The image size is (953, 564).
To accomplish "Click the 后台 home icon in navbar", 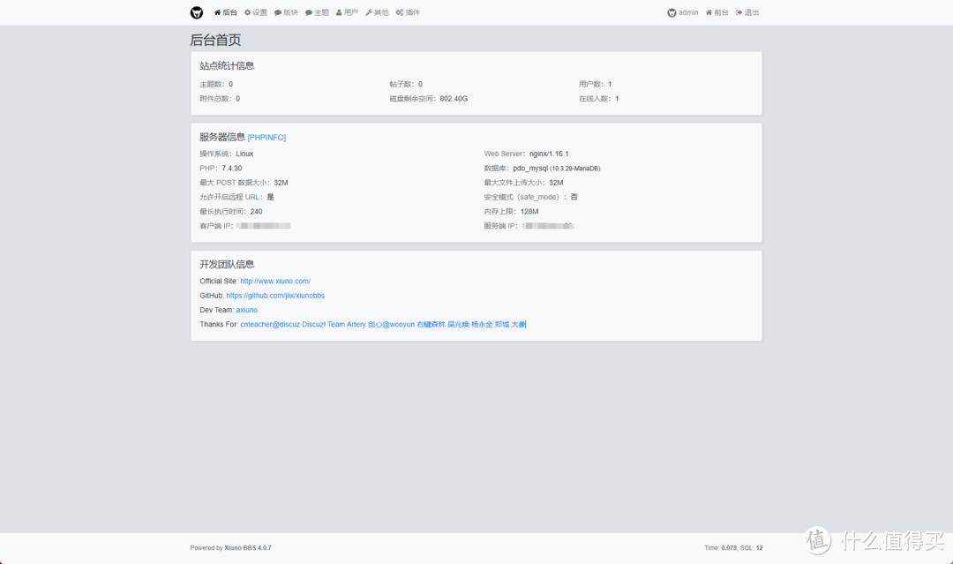I will click(x=218, y=12).
